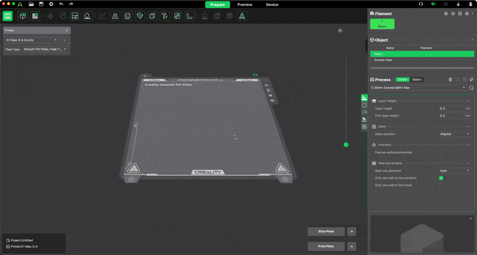Toggle Precise wall(experimental) checkbox
477x255 pixels.
click(441, 152)
